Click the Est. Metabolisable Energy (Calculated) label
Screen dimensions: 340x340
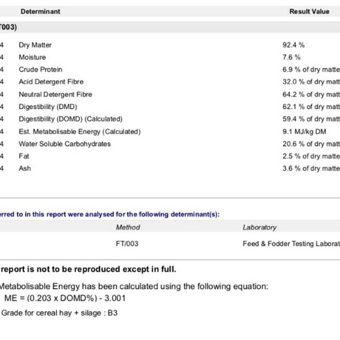click(79, 131)
